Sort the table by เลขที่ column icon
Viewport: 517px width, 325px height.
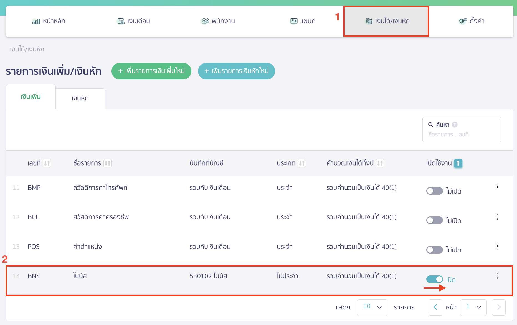point(47,163)
